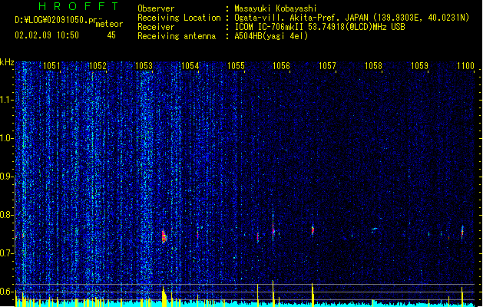483x307 pixels.
Task: Click time axis label 1057
Action: 327,66
